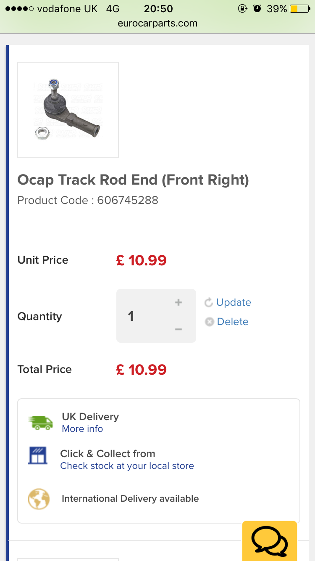Open UK Delivery More info link
This screenshot has width=315, height=561.
82,429
